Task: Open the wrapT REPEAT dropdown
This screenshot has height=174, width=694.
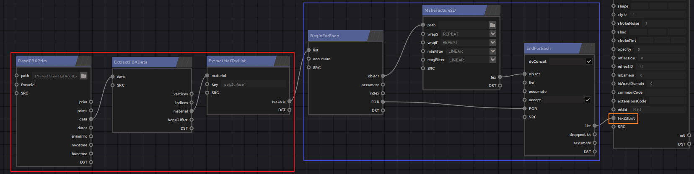Action: coord(493,42)
